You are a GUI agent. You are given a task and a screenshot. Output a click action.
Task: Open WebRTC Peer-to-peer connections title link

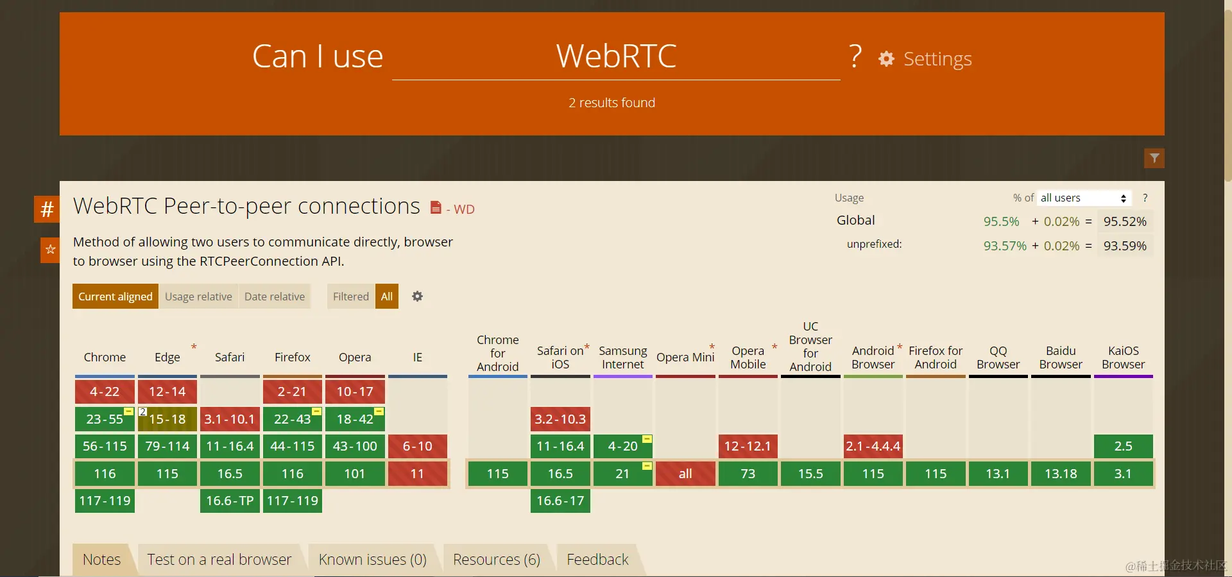[x=246, y=206]
